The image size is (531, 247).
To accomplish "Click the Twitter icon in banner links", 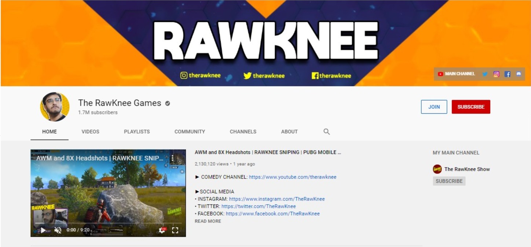I will 485,74.
